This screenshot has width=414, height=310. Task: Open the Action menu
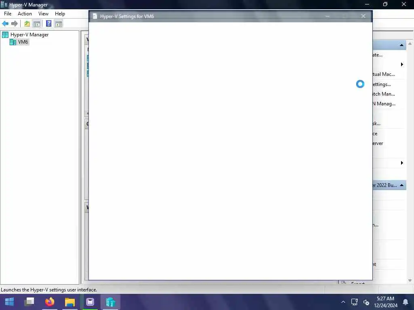pyautogui.click(x=25, y=14)
